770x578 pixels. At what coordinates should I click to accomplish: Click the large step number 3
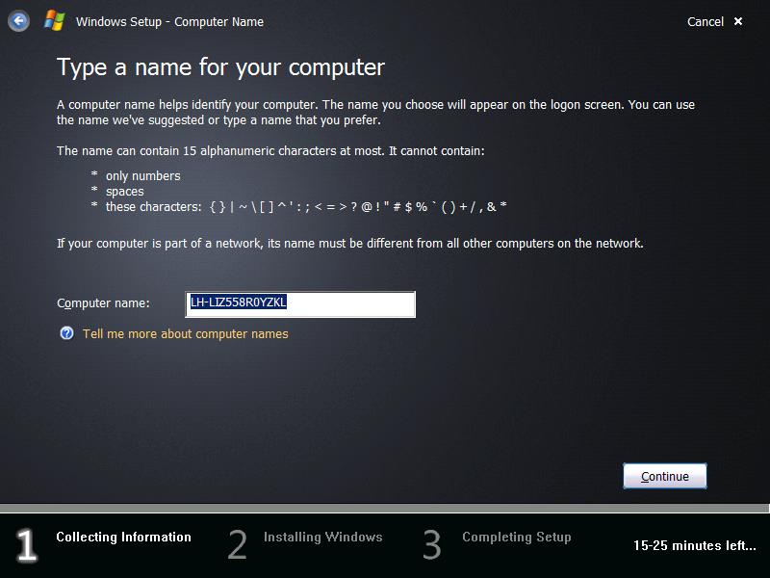tap(432, 544)
